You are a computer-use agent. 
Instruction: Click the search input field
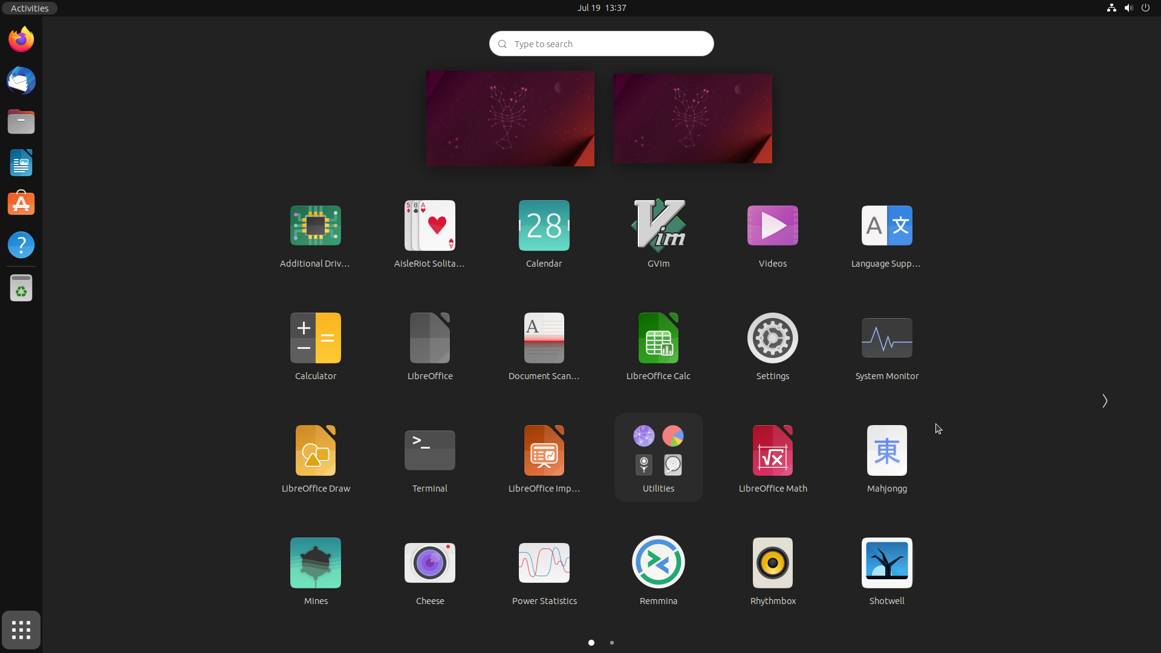click(601, 43)
